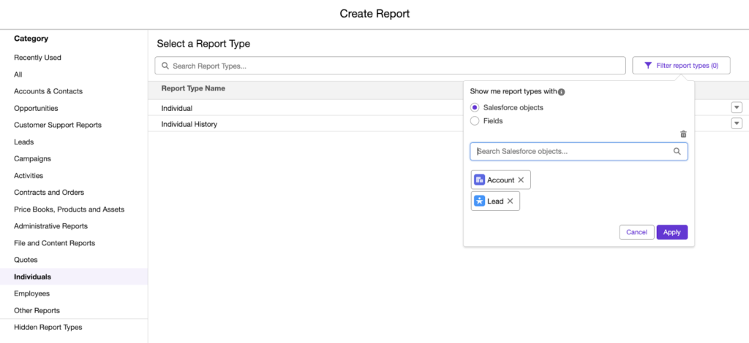Open the Individual row dropdown arrow
The width and height of the screenshot is (749, 343).
[737, 107]
